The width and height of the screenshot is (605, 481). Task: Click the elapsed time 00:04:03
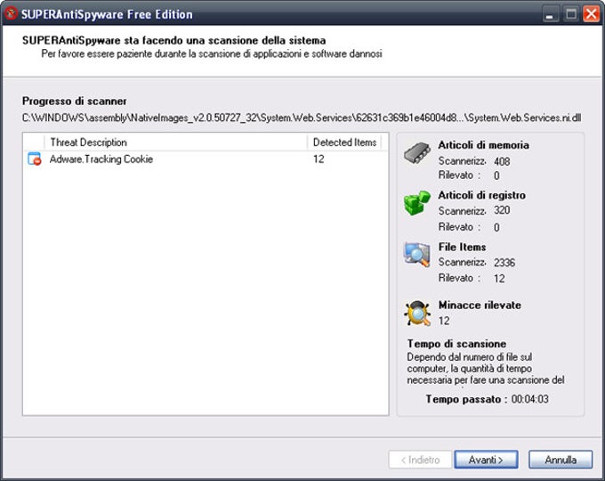[x=529, y=399]
